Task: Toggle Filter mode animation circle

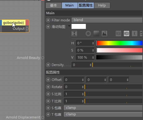Action: [48, 20]
